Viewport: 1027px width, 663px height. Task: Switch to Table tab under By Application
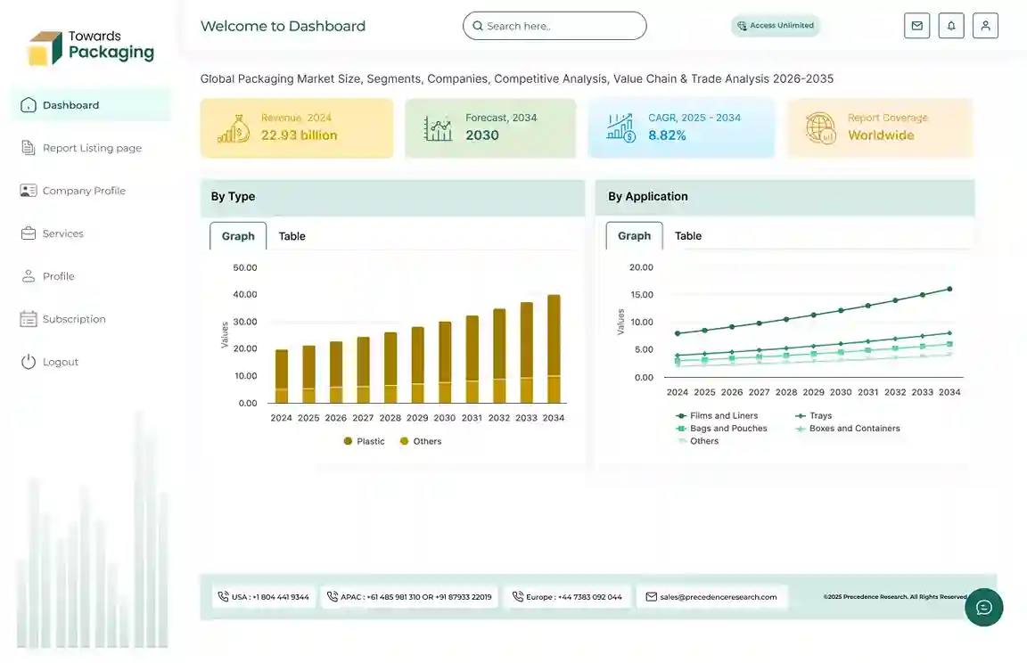click(x=687, y=236)
